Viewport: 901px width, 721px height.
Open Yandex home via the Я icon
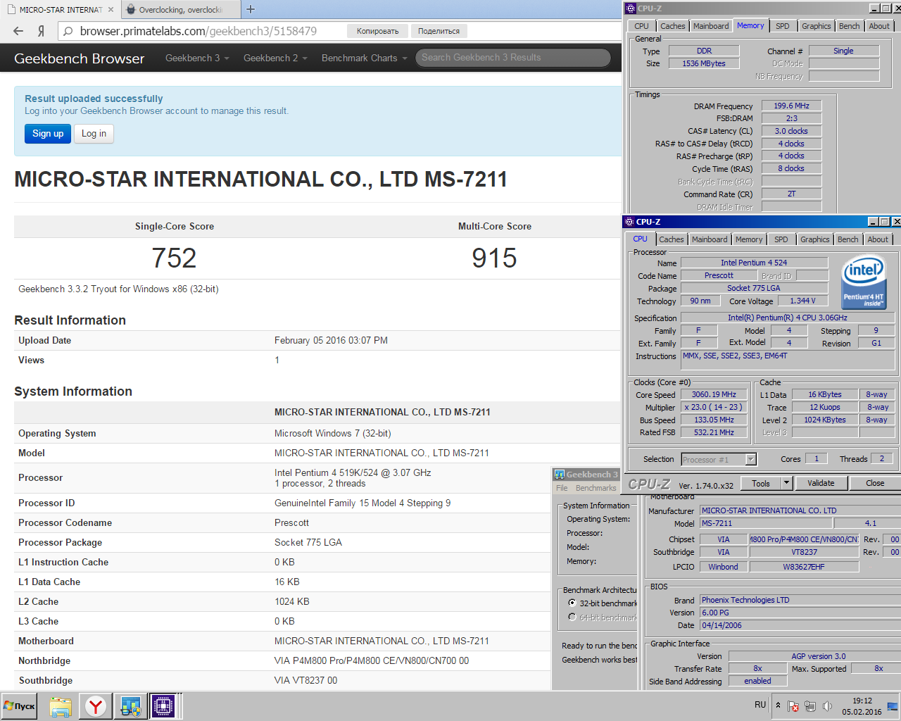41,31
